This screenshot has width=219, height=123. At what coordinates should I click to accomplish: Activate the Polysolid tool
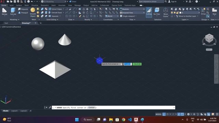click(23, 9)
